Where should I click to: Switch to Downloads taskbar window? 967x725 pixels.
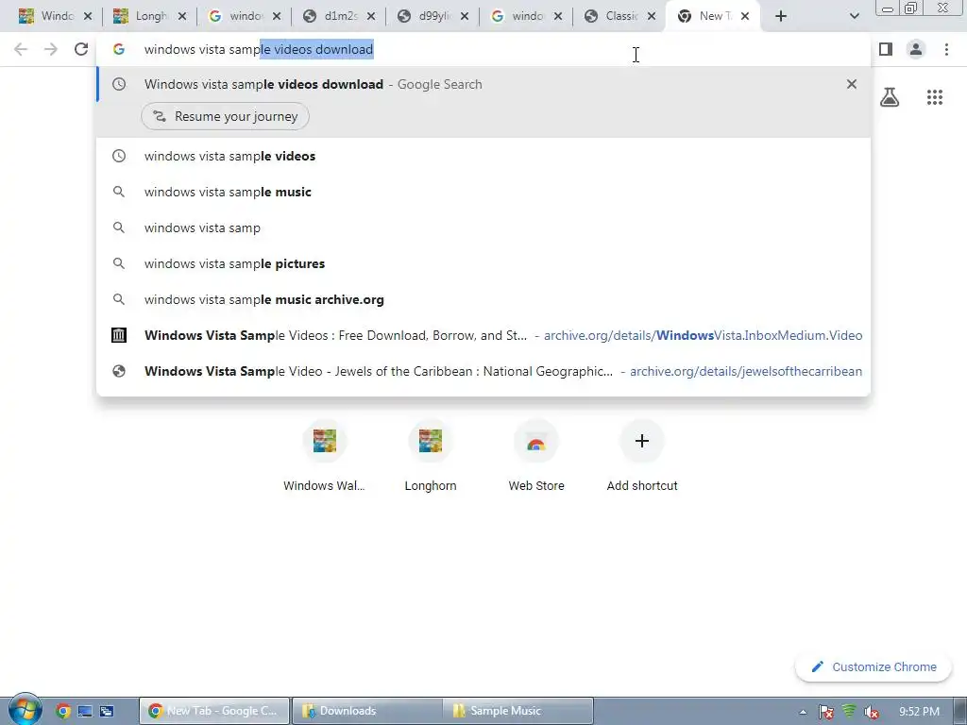(366, 711)
